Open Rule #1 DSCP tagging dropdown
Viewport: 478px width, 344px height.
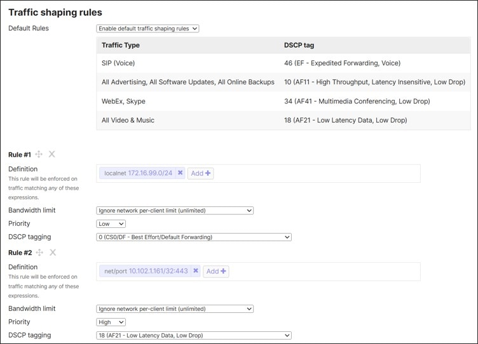pyautogui.click(x=193, y=237)
